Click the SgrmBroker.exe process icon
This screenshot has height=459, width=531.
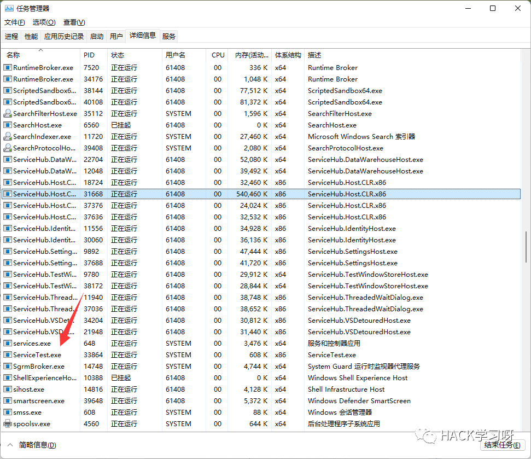pos(8,366)
